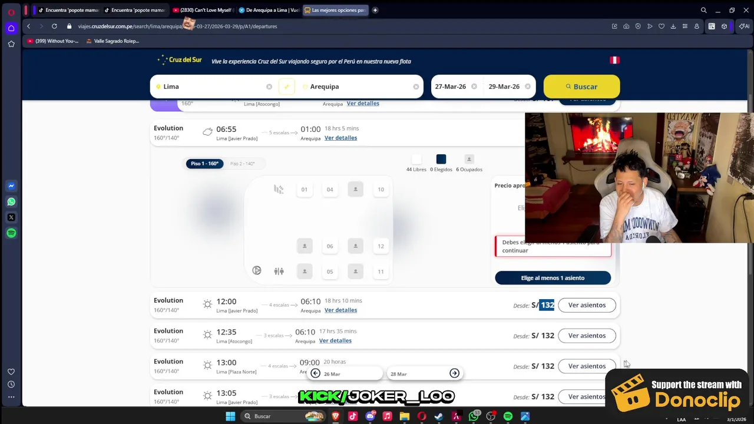Open Ver detalles for the 12:35 departure
The height and width of the screenshot is (424, 754).
pyautogui.click(x=335, y=340)
